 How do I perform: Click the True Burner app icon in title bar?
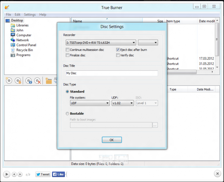(7, 7)
